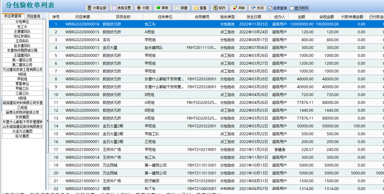This screenshot has width=384, height=194.
Task: Enable the 显示附件 checkbox
Action: [x=292, y=8]
